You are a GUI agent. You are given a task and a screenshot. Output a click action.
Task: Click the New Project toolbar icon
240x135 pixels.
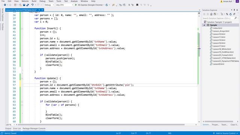pos(15,5)
